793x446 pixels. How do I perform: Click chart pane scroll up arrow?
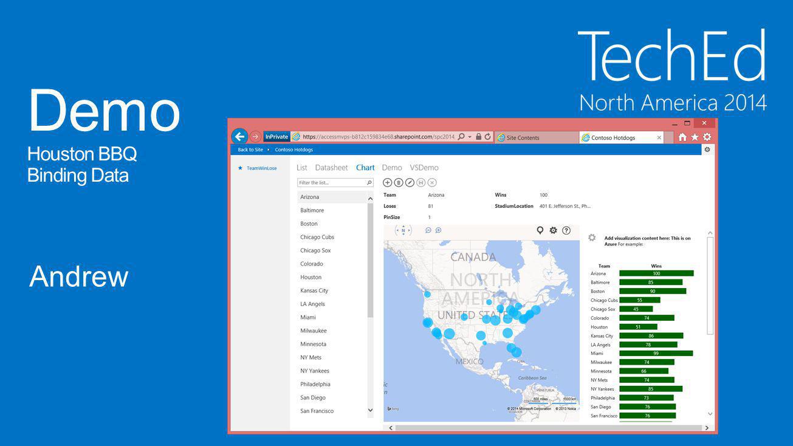[x=710, y=233]
